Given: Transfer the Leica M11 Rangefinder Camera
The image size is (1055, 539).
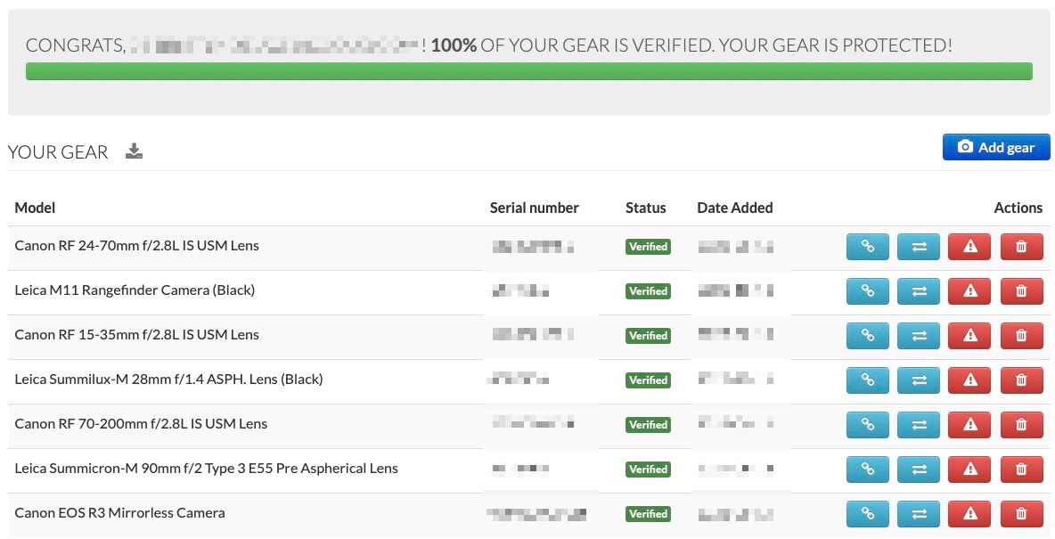Looking at the screenshot, I should [x=919, y=291].
